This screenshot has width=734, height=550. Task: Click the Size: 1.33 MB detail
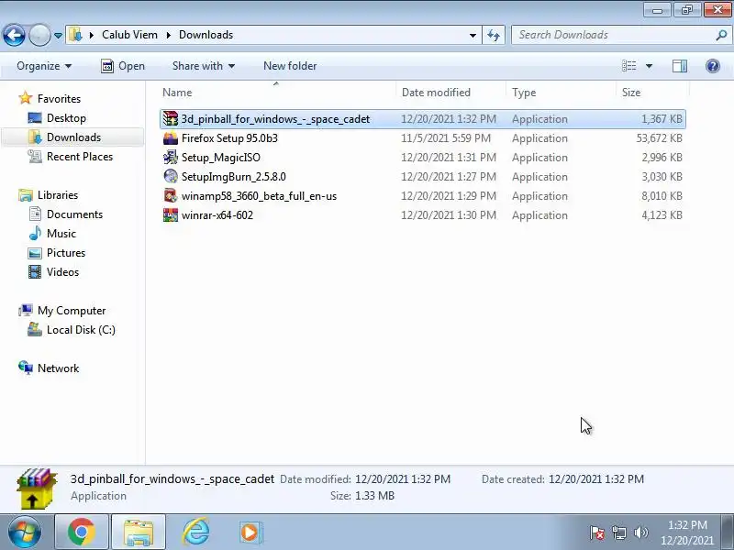pyautogui.click(x=362, y=496)
